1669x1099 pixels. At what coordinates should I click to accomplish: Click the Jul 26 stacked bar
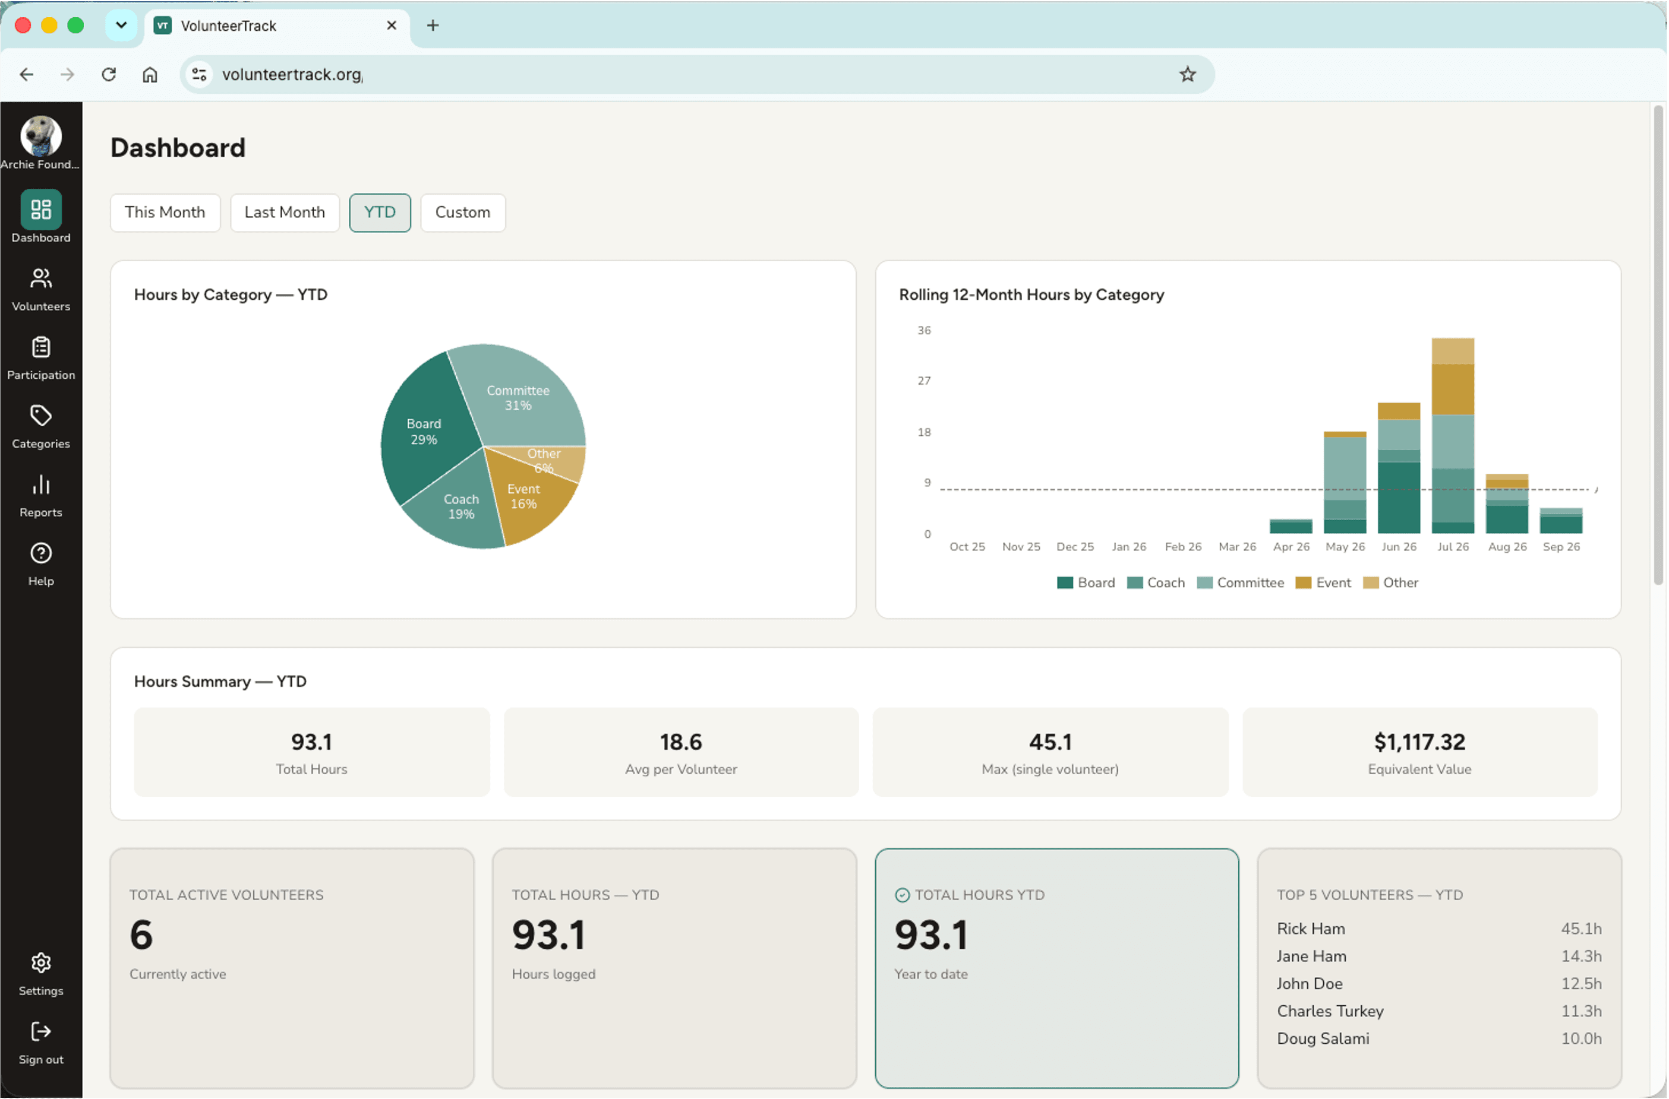(x=1453, y=435)
